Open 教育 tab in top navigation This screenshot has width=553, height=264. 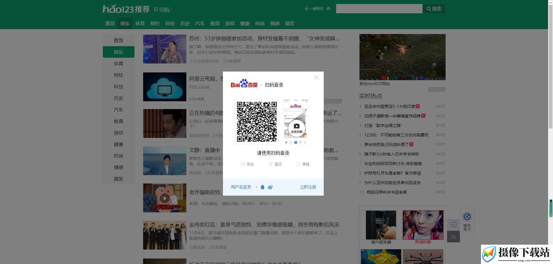(x=215, y=23)
